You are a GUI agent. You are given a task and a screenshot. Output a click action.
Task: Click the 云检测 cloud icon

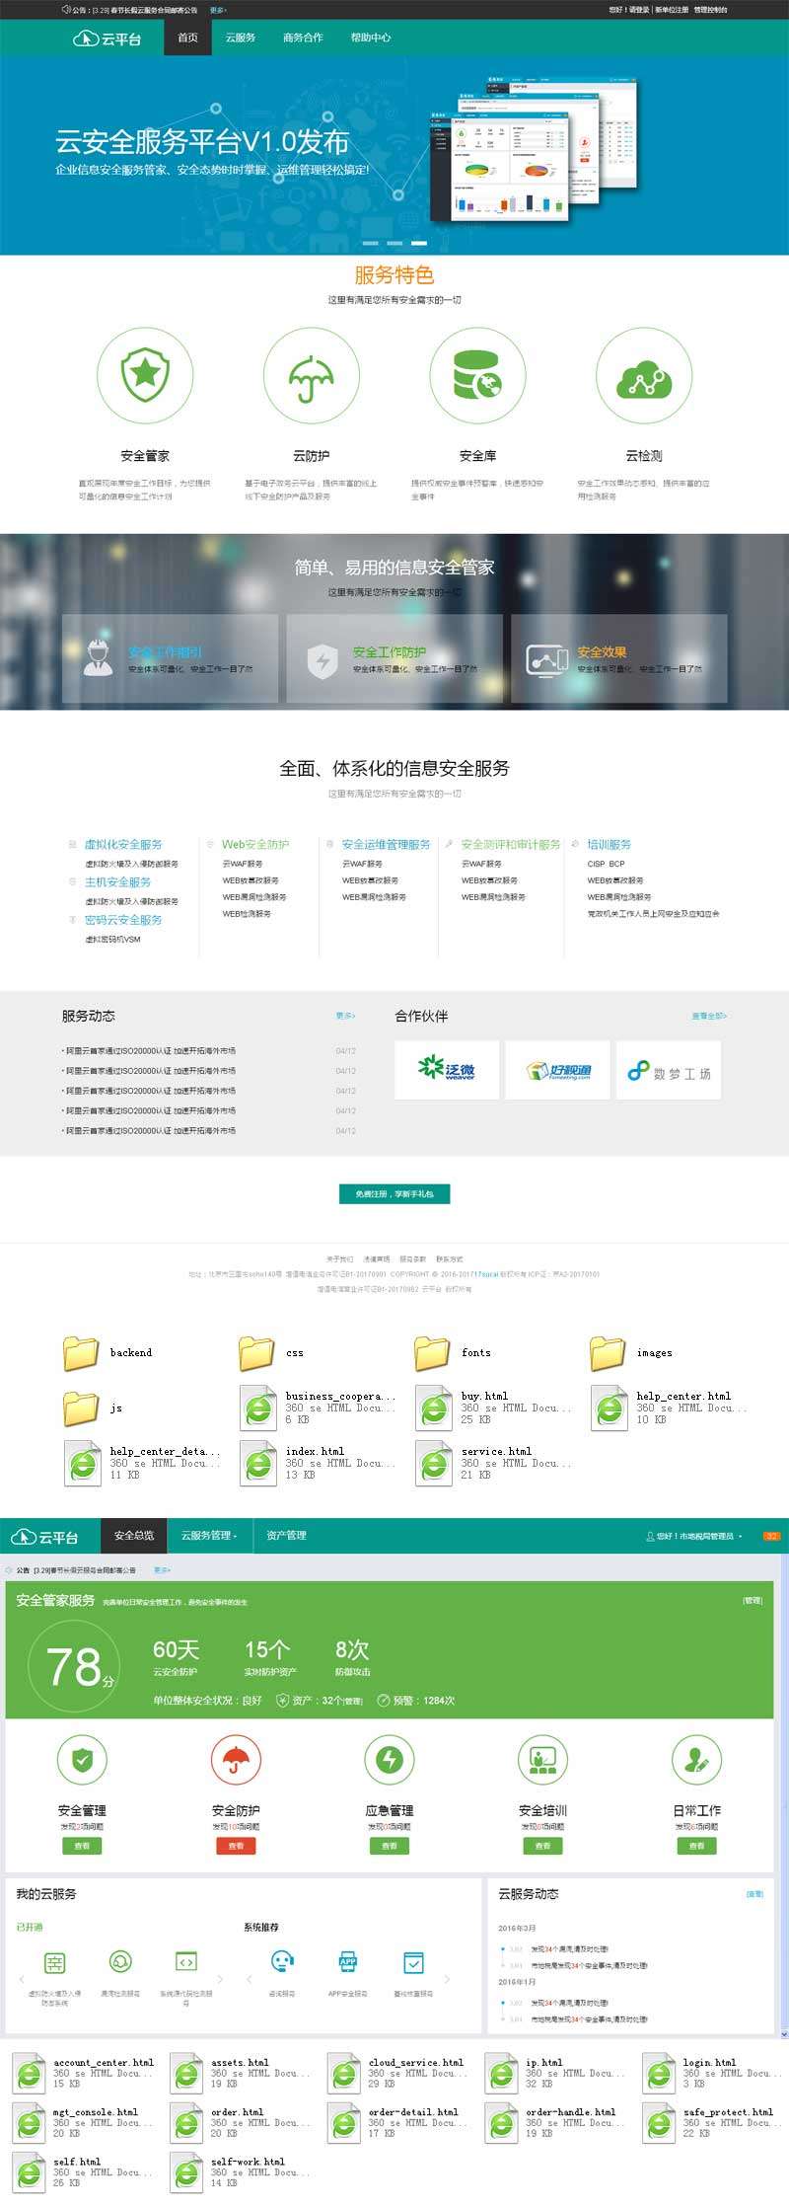pos(643,376)
